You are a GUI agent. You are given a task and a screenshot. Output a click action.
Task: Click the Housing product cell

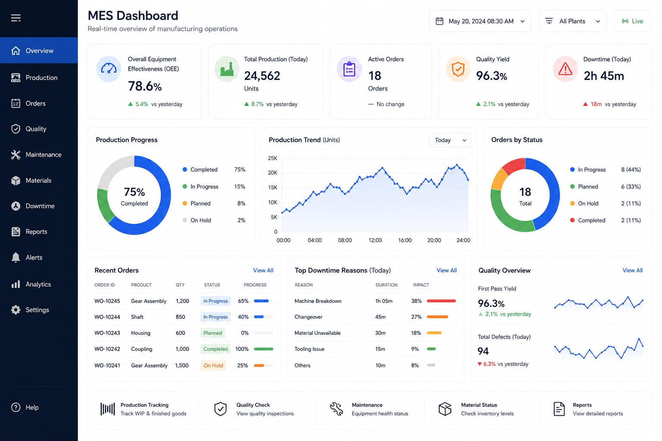click(x=141, y=333)
